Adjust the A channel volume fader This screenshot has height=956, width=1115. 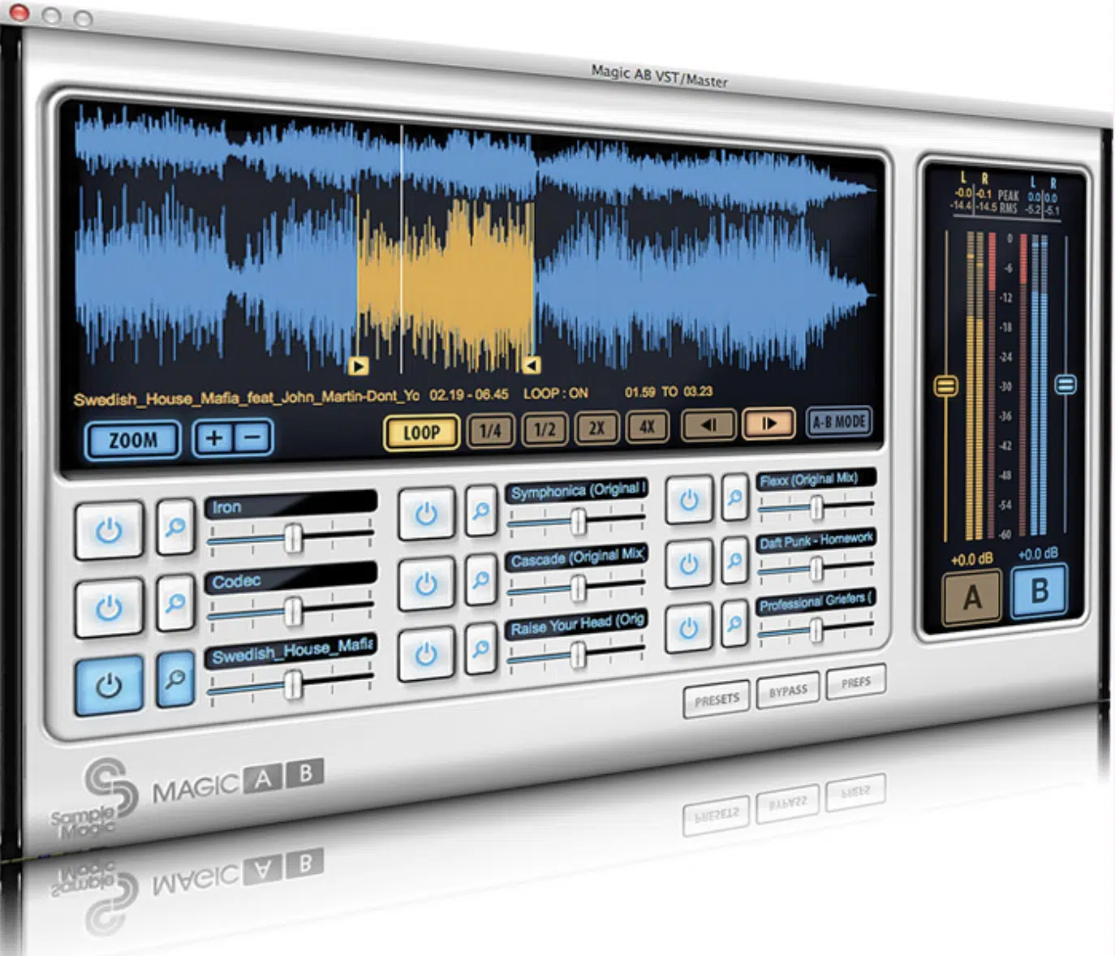coord(946,385)
